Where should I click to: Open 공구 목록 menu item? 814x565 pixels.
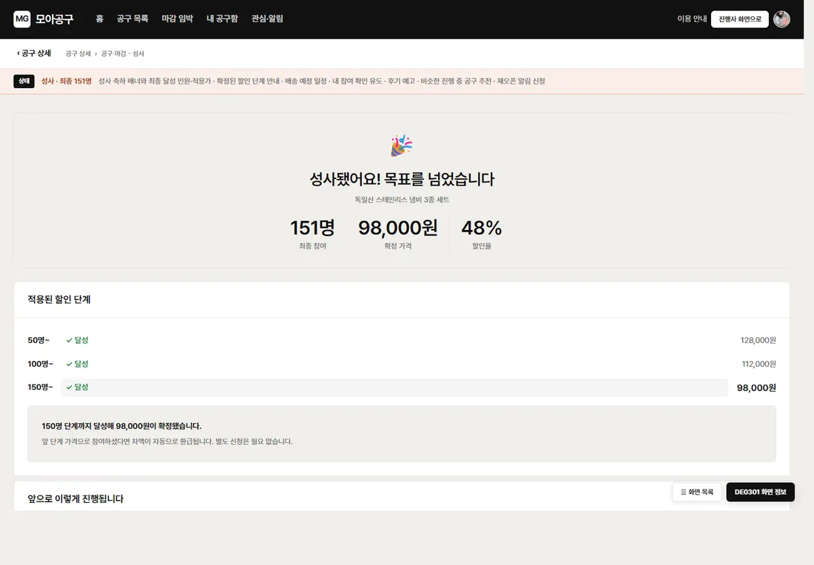tap(132, 18)
